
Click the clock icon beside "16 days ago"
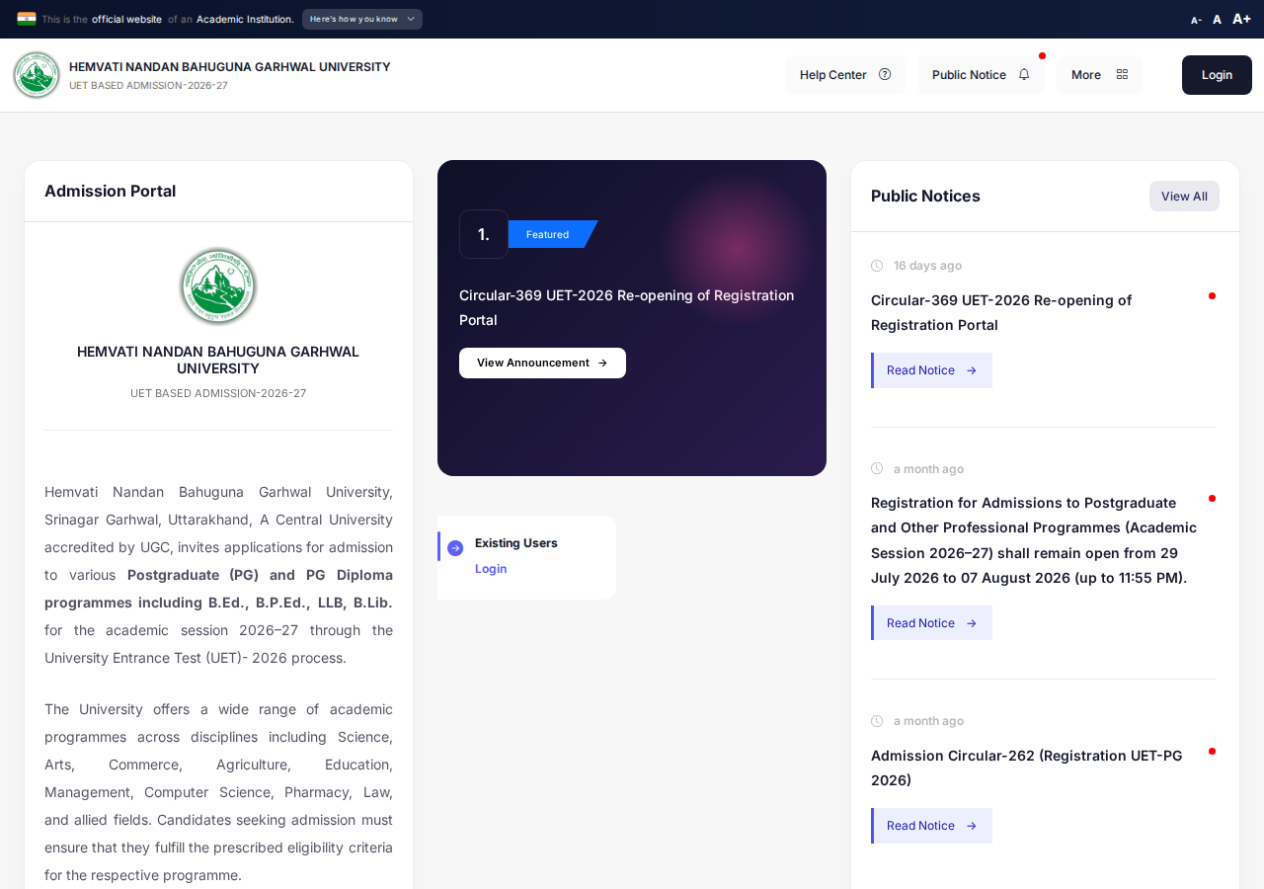(x=877, y=266)
